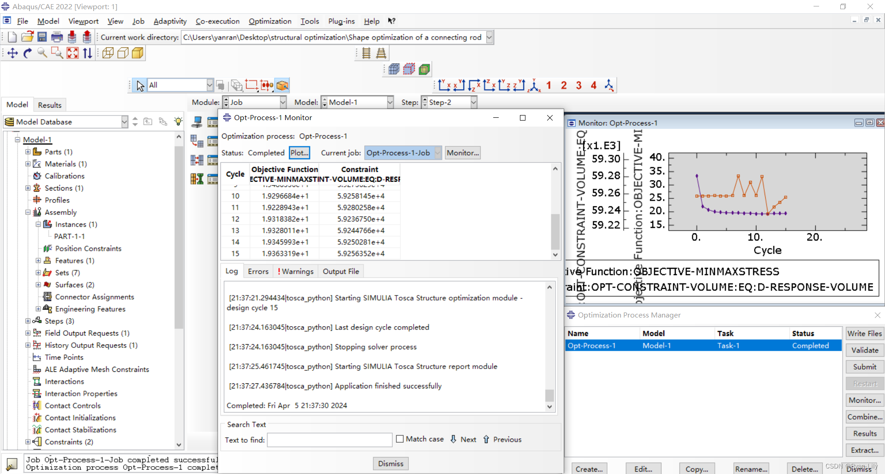This screenshot has width=885, height=474.
Task: Click the Validate button
Action: pyautogui.click(x=865, y=350)
